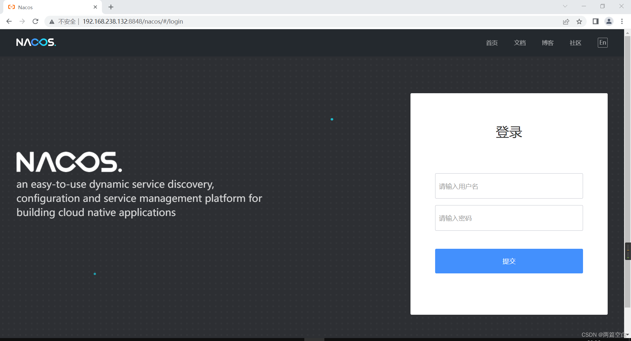Open 文档 in navigation
The height and width of the screenshot is (341, 631).
pos(520,43)
